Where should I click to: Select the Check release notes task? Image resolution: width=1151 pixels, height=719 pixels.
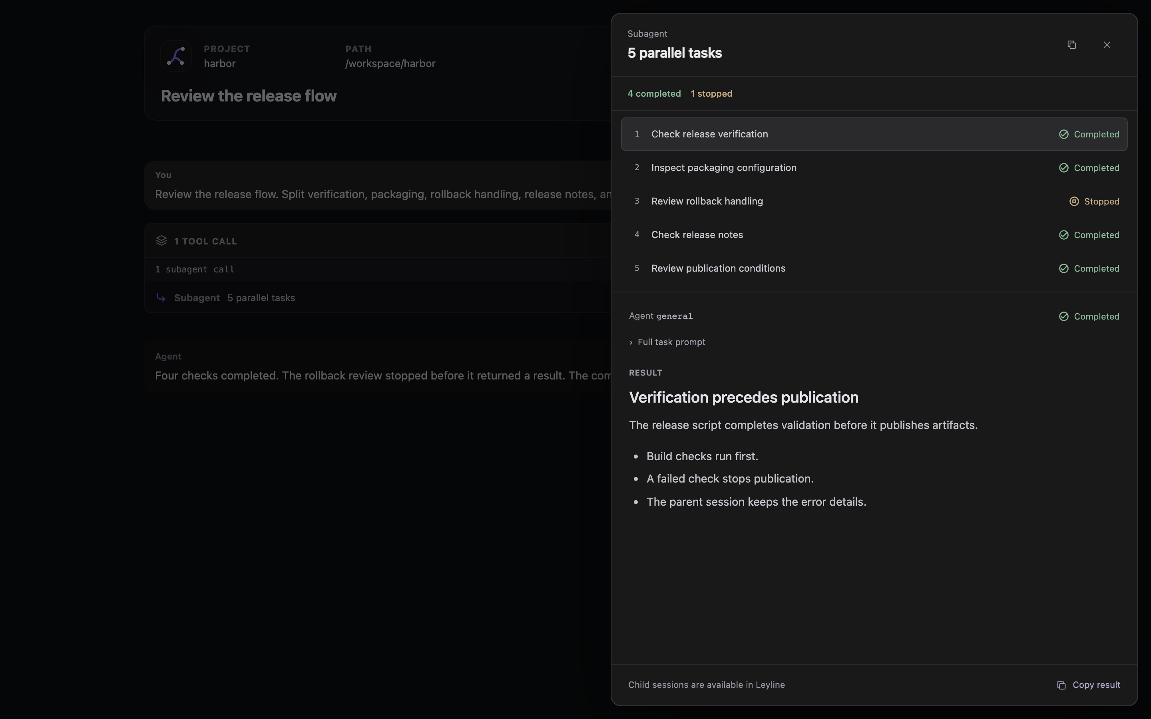pyautogui.click(x=874, y=235)
